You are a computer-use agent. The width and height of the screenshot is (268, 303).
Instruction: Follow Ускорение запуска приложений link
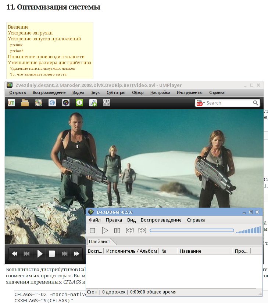coord(44,39)
